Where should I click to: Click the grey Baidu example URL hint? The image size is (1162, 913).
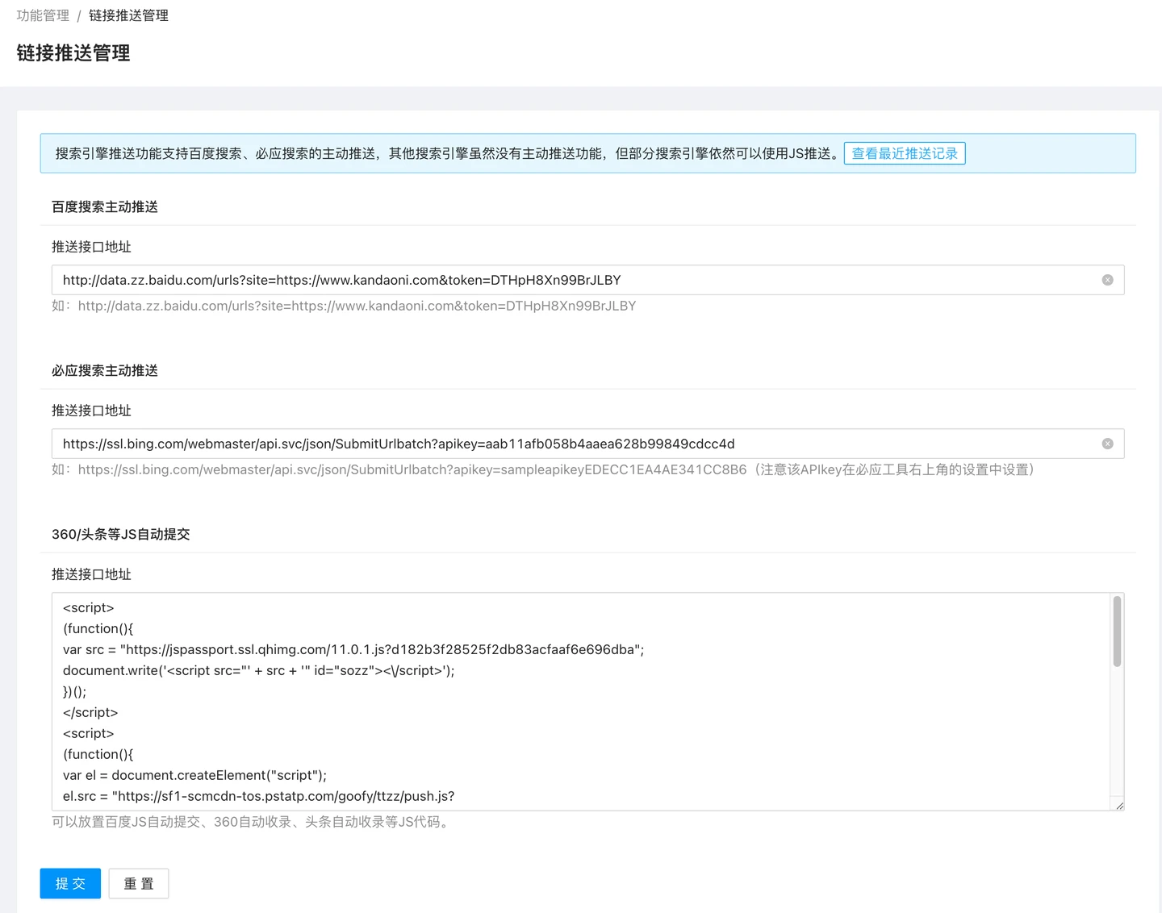[x=356, y=306]
